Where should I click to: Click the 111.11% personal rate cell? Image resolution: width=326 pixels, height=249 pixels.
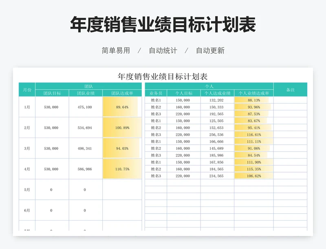pyautogui.click(x=254, y=141)
